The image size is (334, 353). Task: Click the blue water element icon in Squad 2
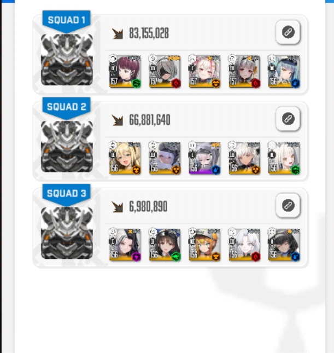click(x=216, y=170)
